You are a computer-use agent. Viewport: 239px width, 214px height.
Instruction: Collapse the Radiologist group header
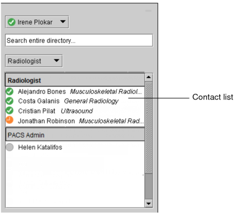point(75,80)
